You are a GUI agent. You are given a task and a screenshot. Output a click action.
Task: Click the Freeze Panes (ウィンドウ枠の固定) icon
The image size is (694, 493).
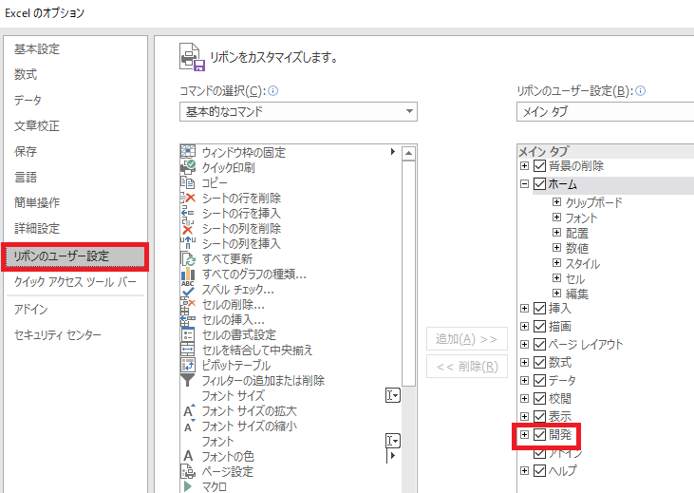click(188, 151)
